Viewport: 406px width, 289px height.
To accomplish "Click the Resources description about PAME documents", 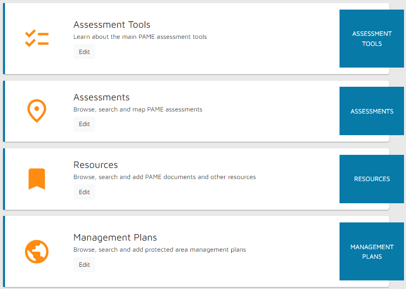I will click(165, 177).
